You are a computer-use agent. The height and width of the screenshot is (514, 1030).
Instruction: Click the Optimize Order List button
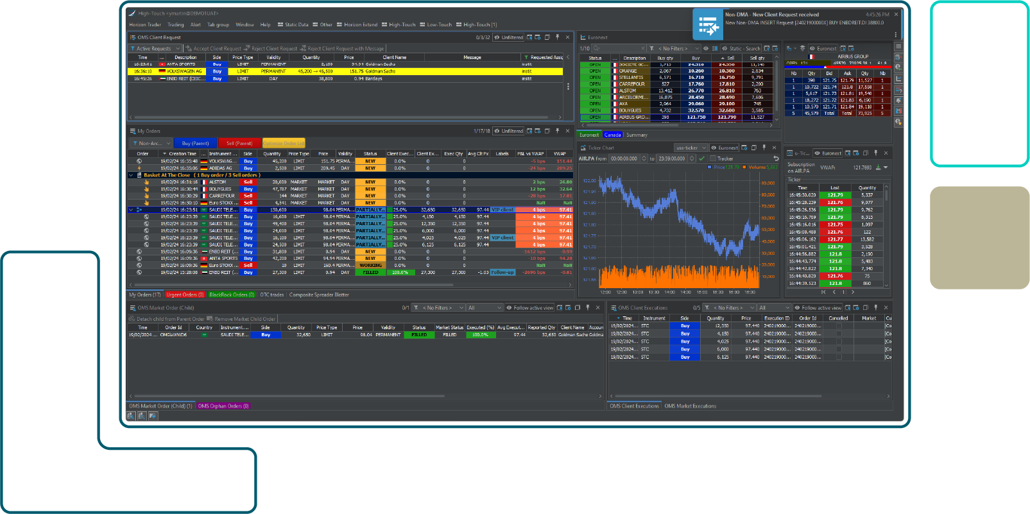pos(284,143)
